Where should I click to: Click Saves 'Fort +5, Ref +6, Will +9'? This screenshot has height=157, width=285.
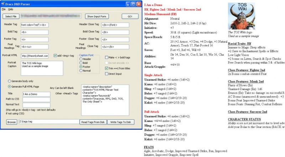point(185,50)
